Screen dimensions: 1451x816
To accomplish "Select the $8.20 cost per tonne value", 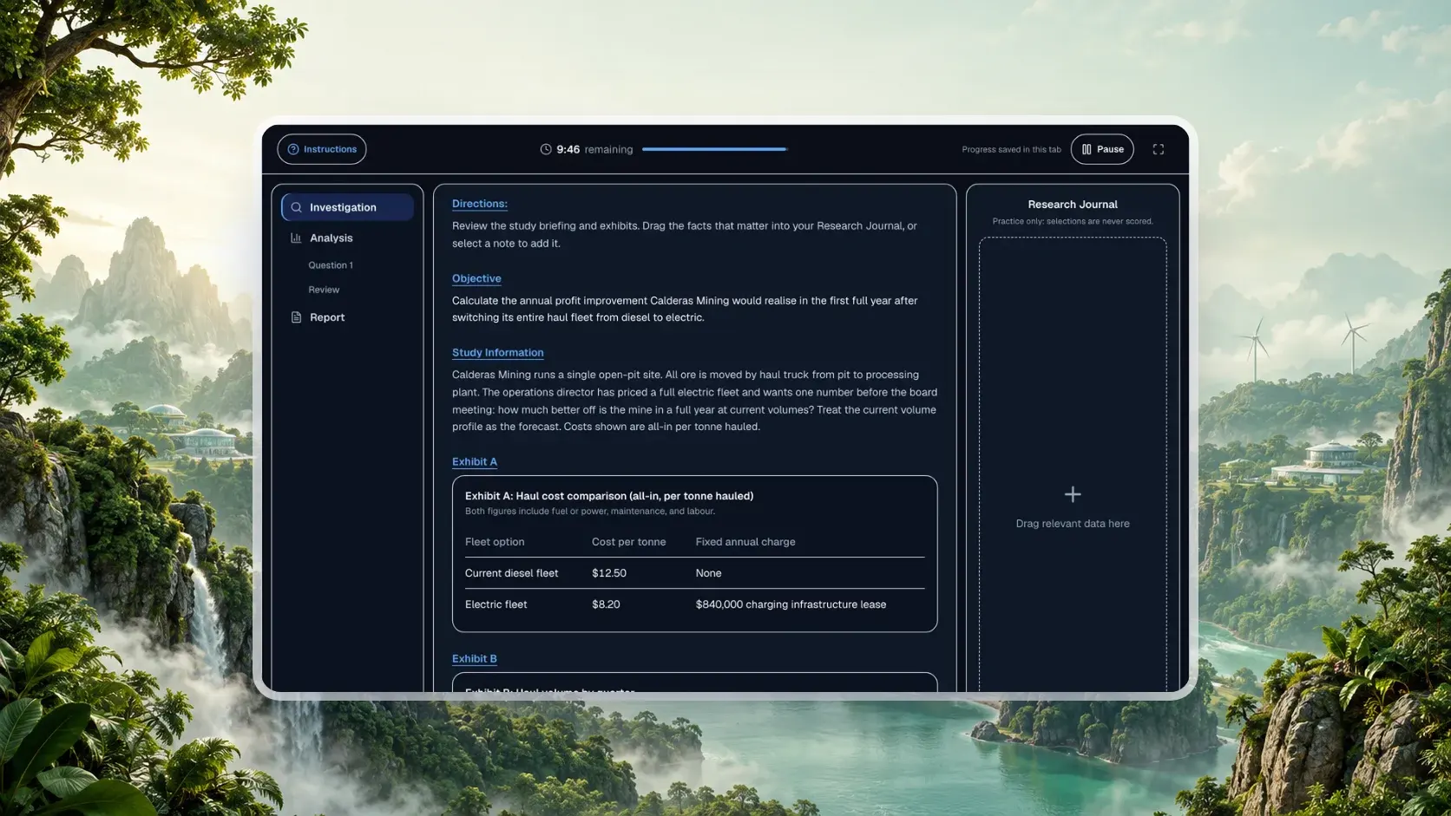I will tap(606, 604).
